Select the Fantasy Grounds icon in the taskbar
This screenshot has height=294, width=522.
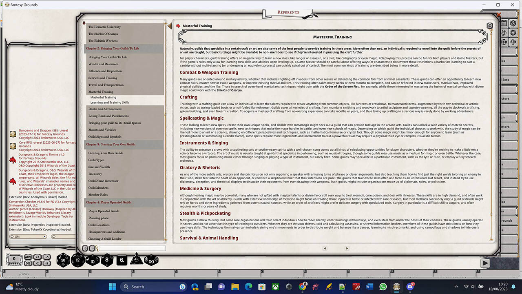click(x=396, y=287)
